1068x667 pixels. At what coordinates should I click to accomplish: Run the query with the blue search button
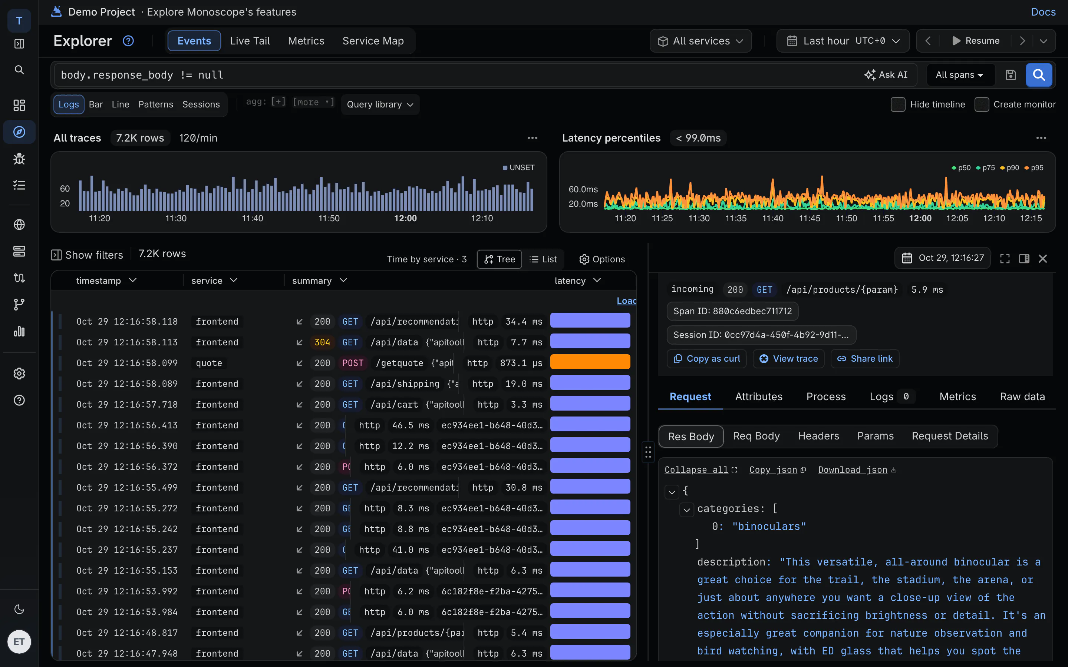coord(1039,75)
